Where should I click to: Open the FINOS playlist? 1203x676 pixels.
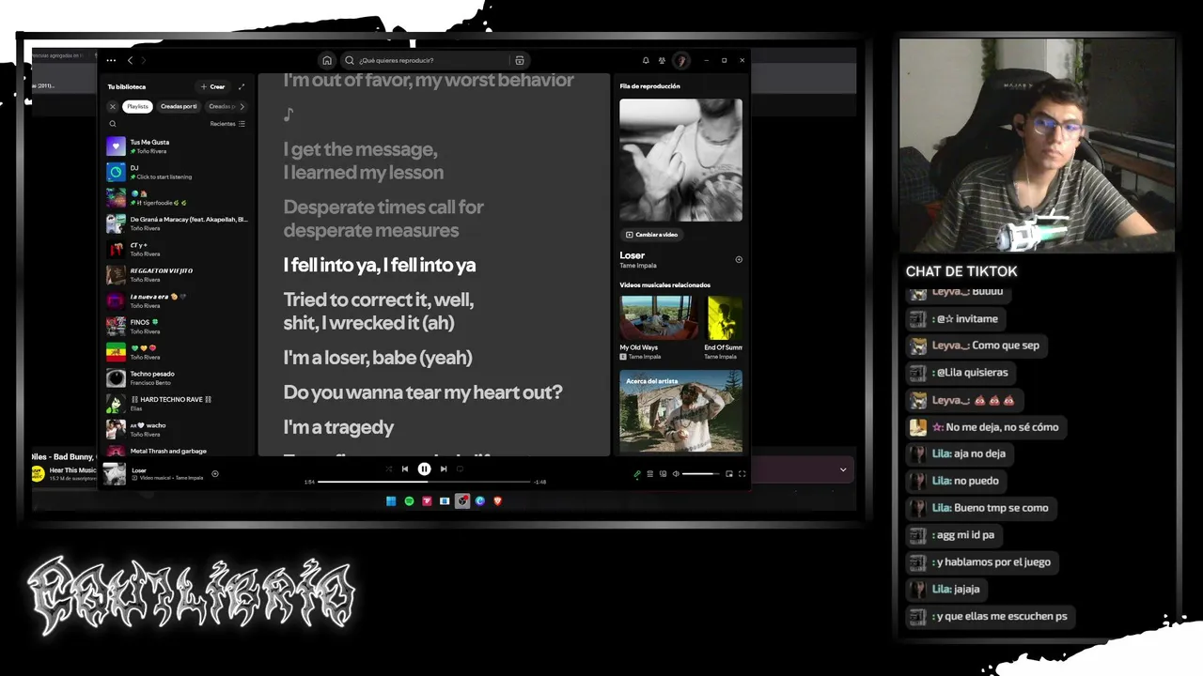click(x=177, y=327)
